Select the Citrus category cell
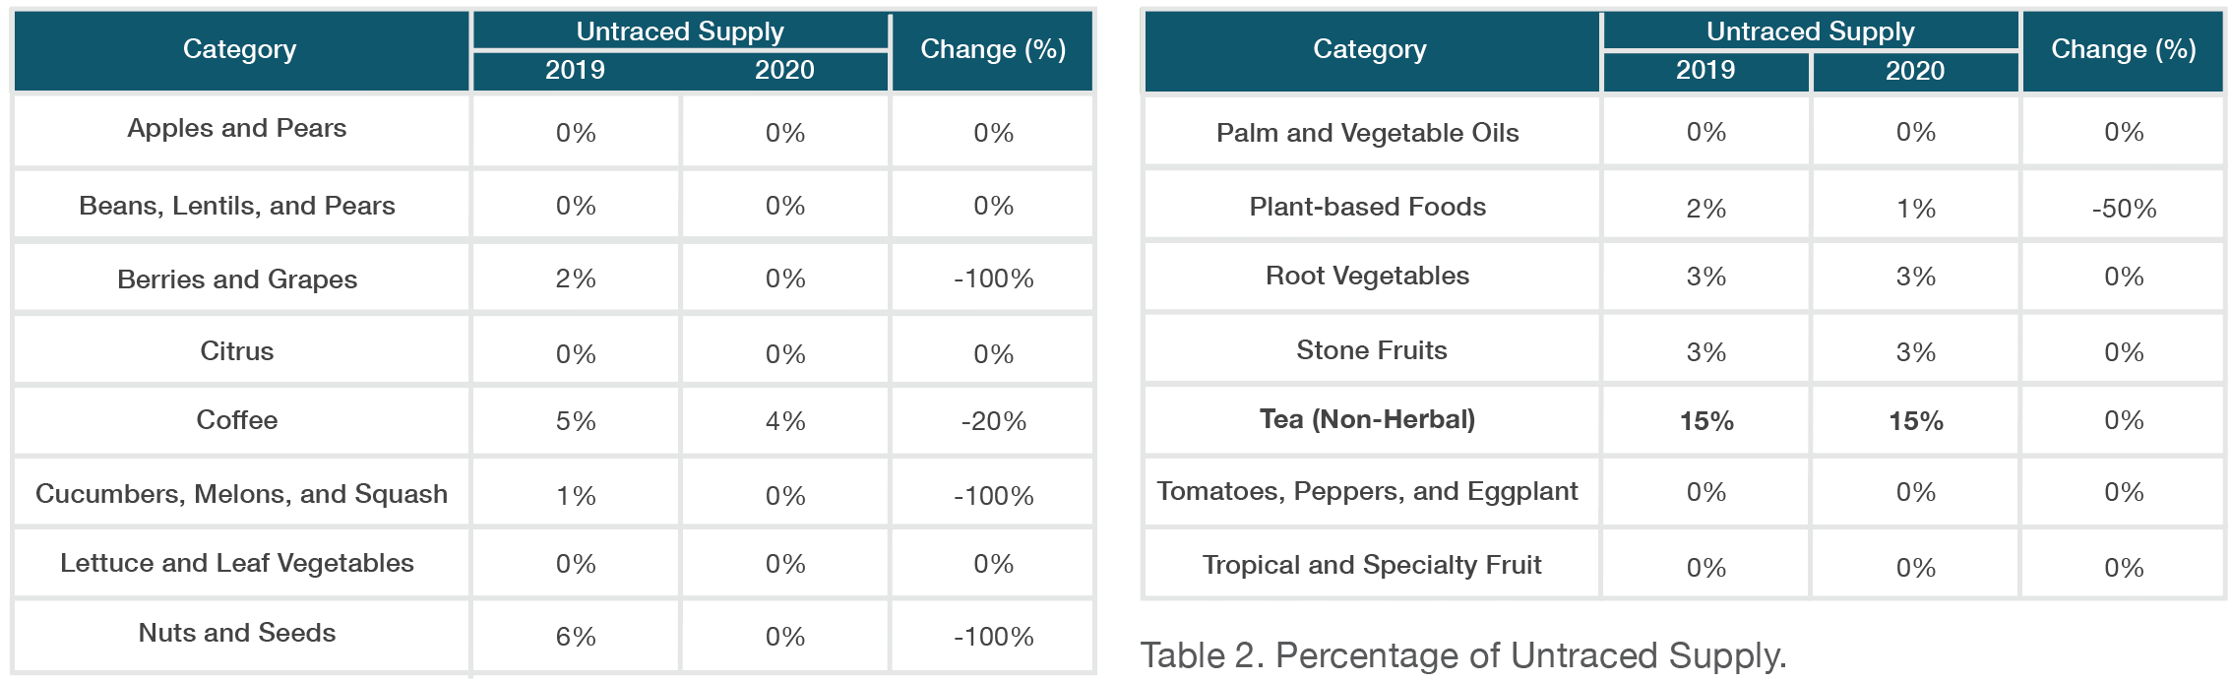This screenshot has width=2232, height=681. pos(241,350)
